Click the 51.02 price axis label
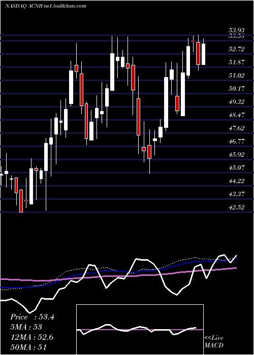This screenshot has height=355, width=254. point(237,75)
